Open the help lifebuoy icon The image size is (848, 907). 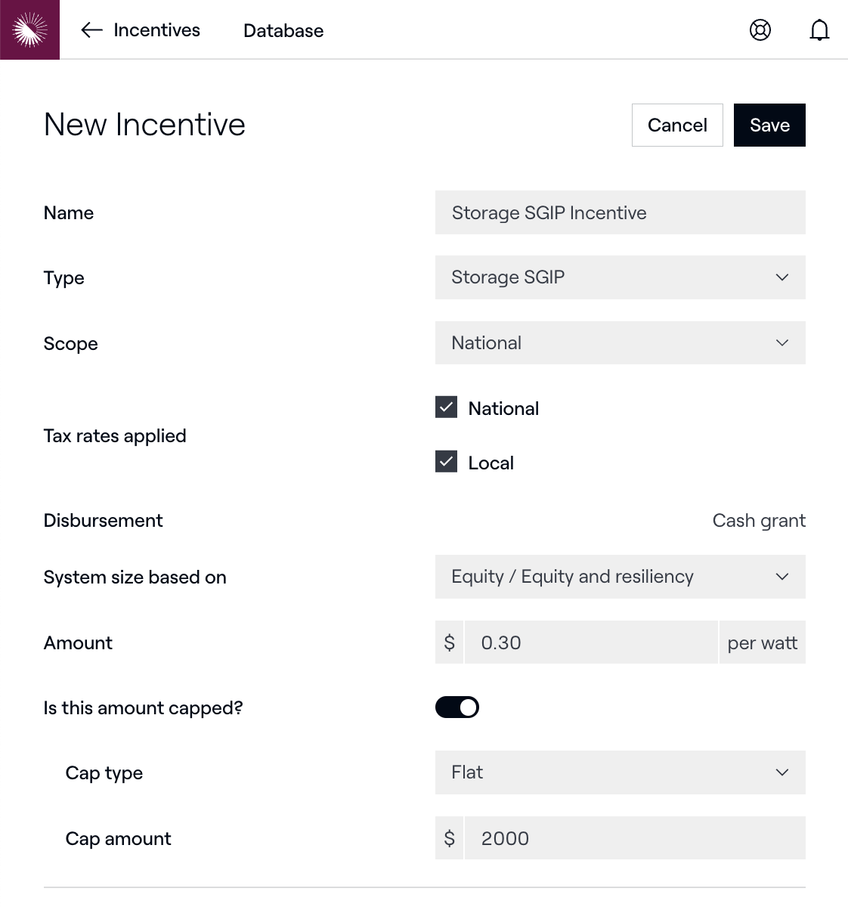pyautogui.click(x=760, y=30)
